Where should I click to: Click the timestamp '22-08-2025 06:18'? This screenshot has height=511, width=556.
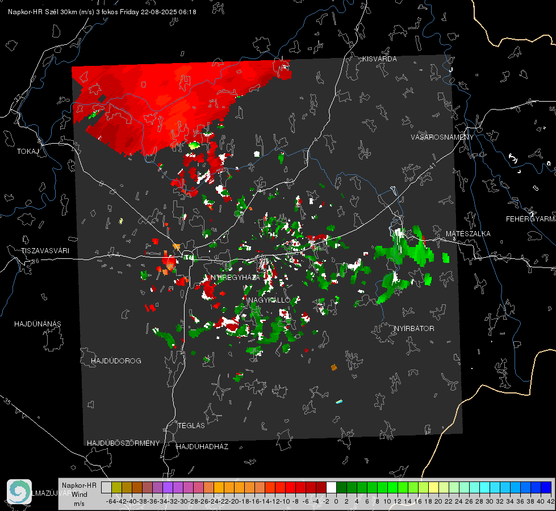tap(169, 12)
